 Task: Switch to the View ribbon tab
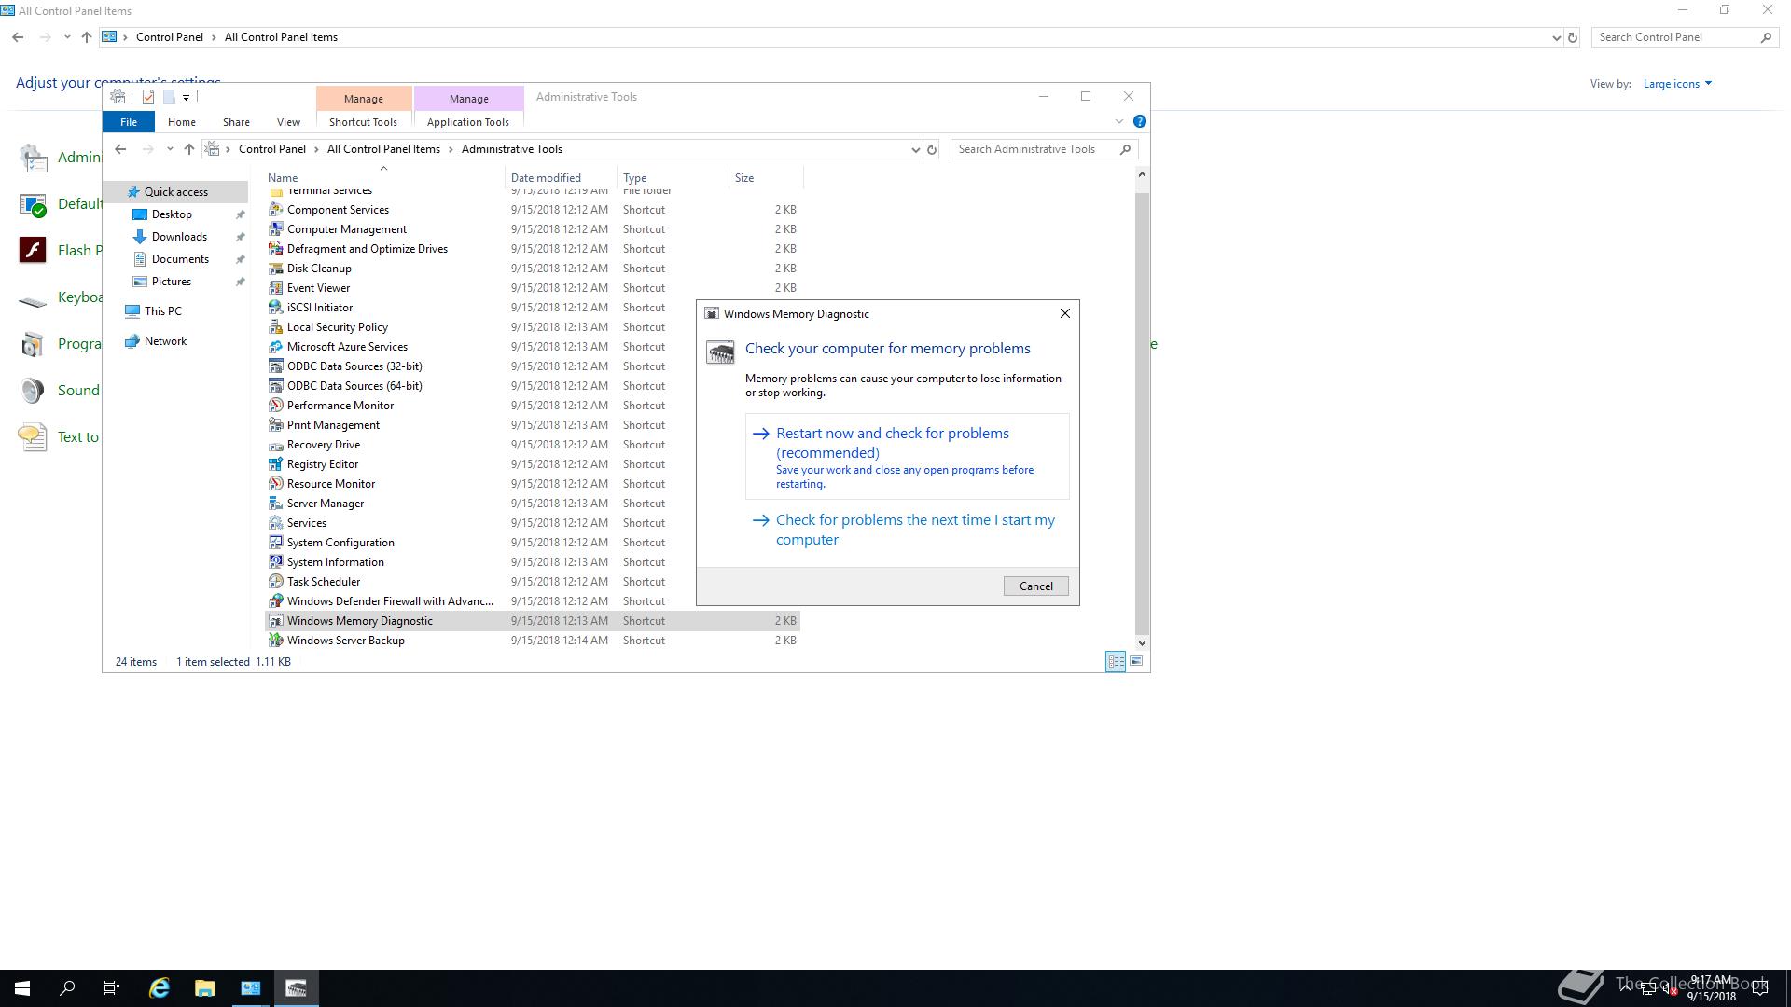click(x=288, y=122)
